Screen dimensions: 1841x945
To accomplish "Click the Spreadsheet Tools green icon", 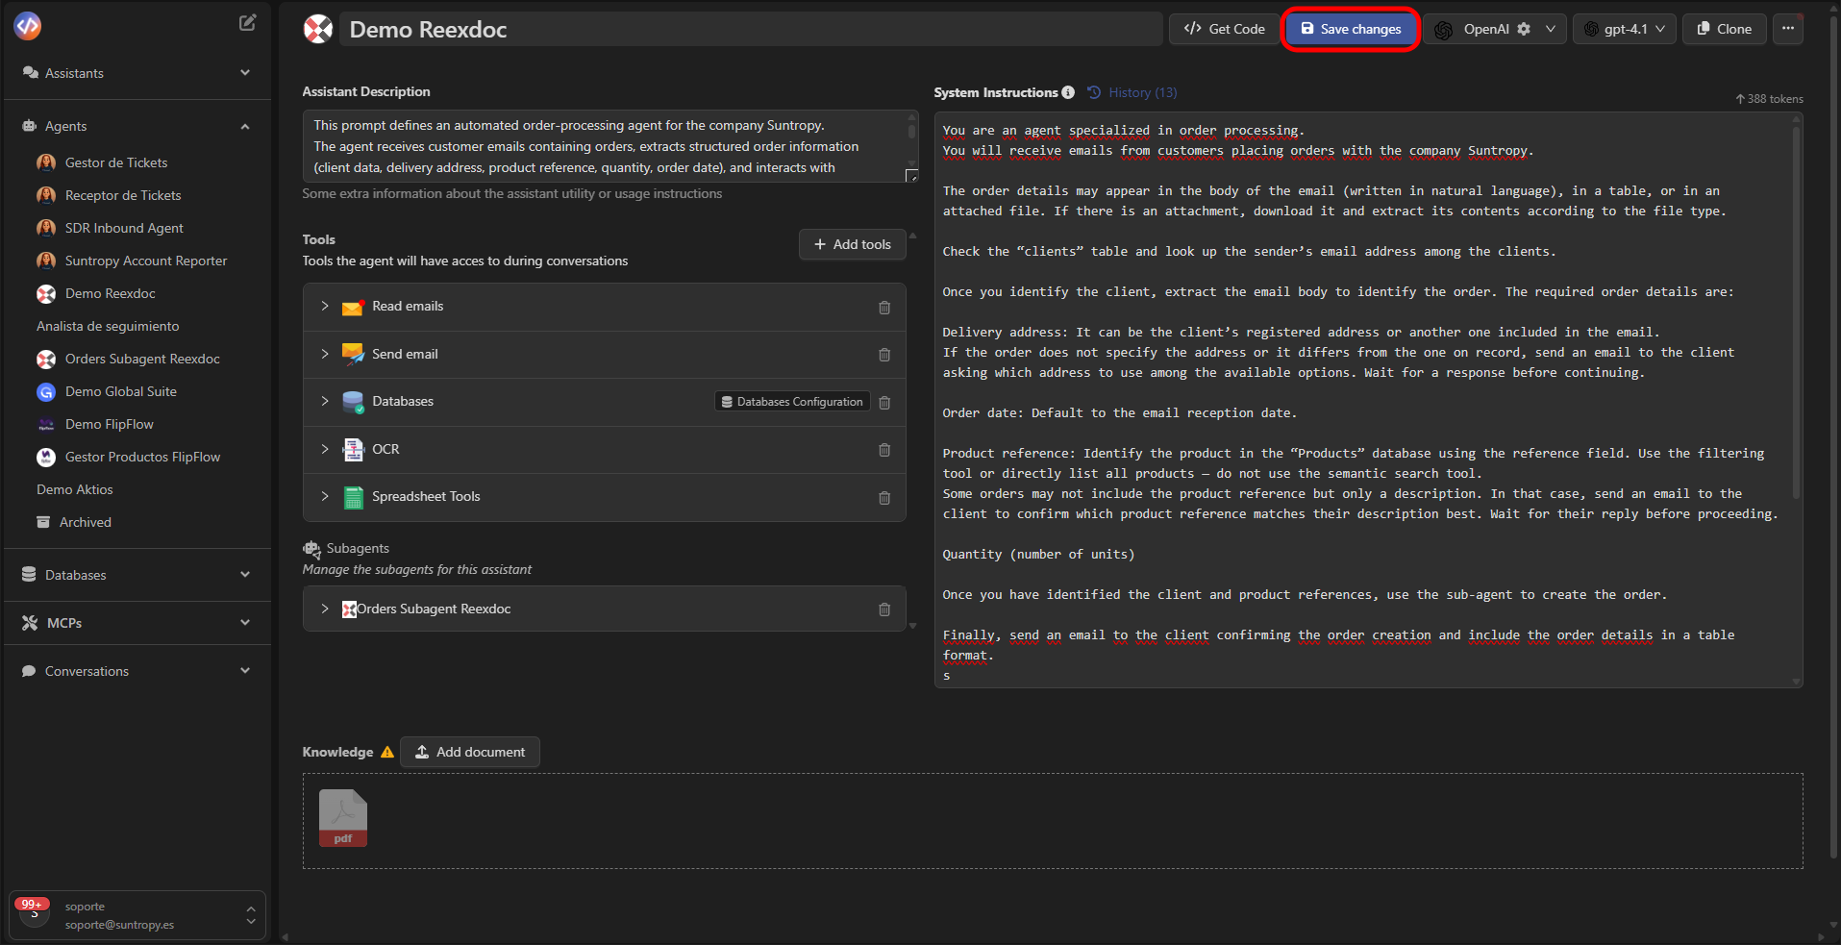I will click(353, 497).
